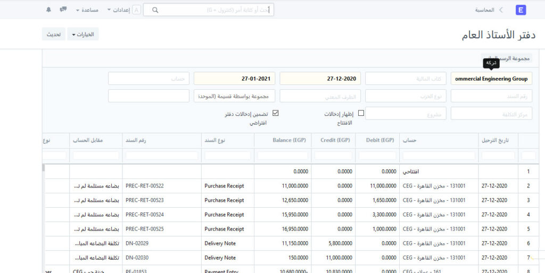Click the نوع الحزب party type field

click(x=406, y=96)
